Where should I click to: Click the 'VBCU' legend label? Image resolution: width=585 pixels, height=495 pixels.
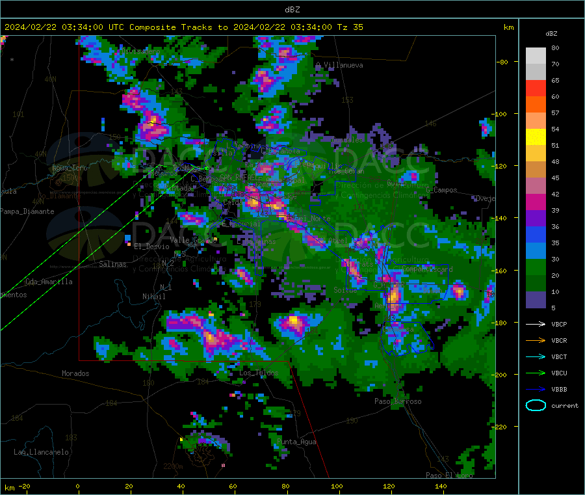click(559, 373)
